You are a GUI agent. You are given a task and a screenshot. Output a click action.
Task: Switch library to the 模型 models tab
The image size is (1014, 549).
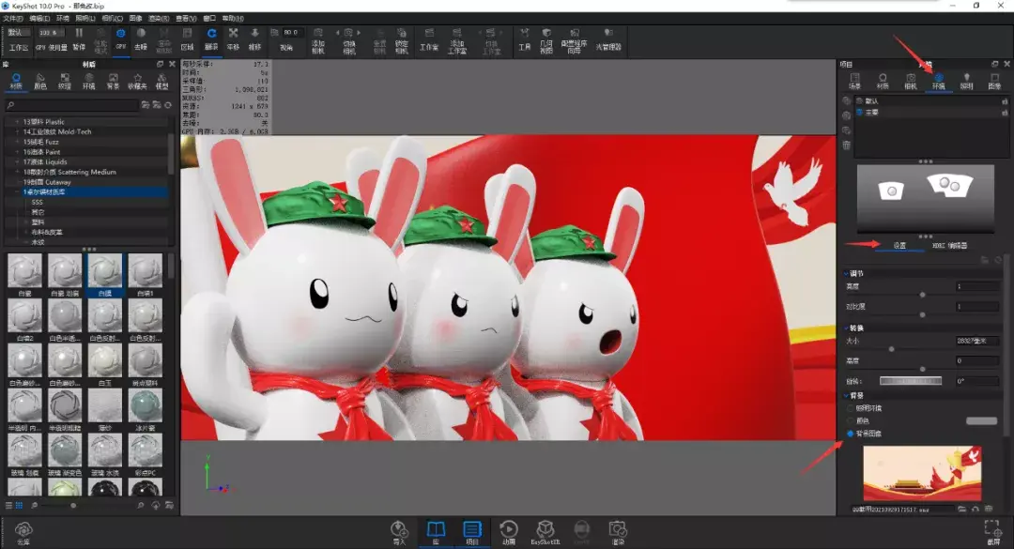tap(162, 82)
